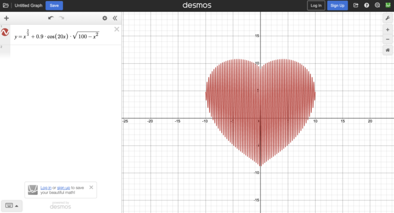Redo the last action
Screen dimensions: 394x213
click(61, 18)
